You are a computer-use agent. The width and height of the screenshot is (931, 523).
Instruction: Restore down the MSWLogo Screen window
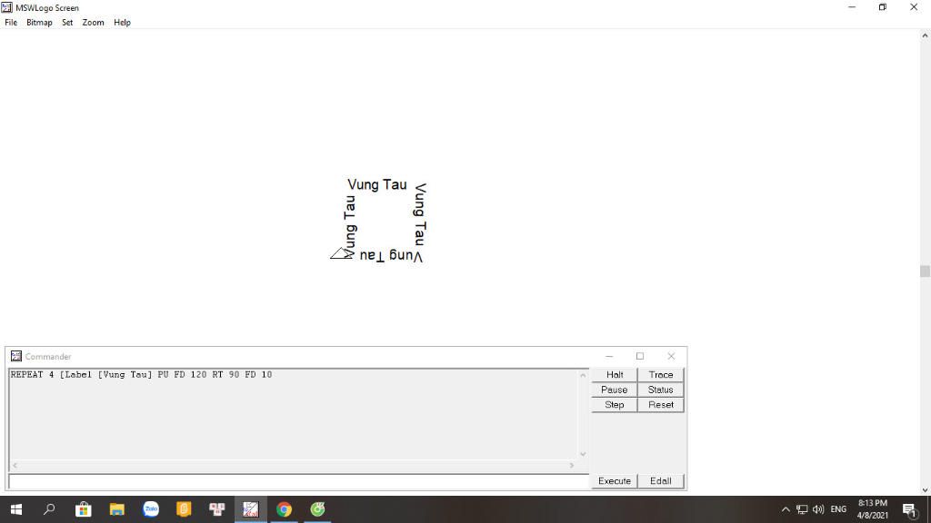coord(883,7)
